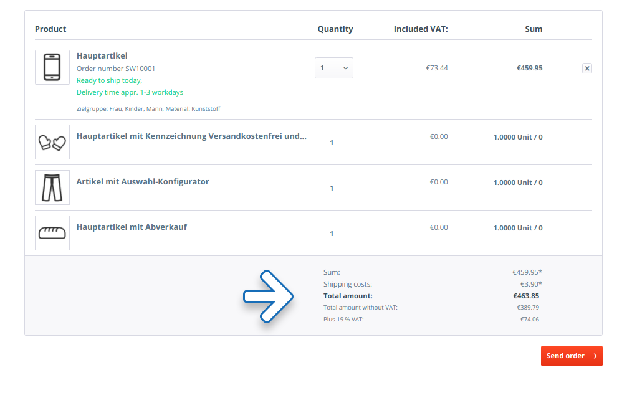Click the smartphone product image for Hauptartikel
This screenshot has height=403, width=627.
click(x=52, y=67)
